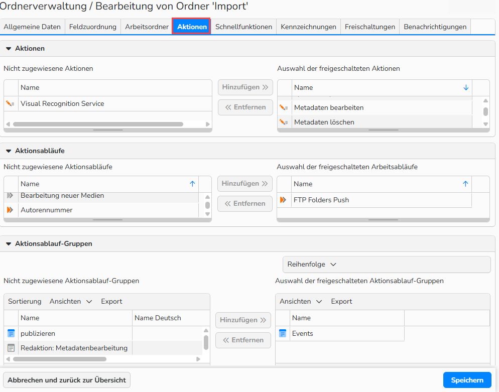499x392 pixels.
Task: Click the gray arrow icon beside Bearbeitung neuer Medien
Action: pos(10,195)
